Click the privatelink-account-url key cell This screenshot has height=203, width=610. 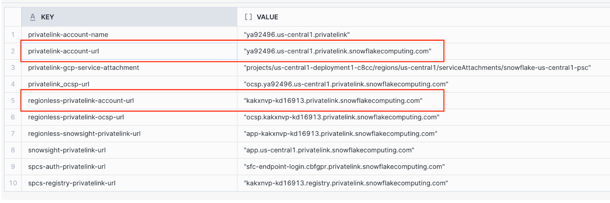pyautogui.click(x=64, y=51)
